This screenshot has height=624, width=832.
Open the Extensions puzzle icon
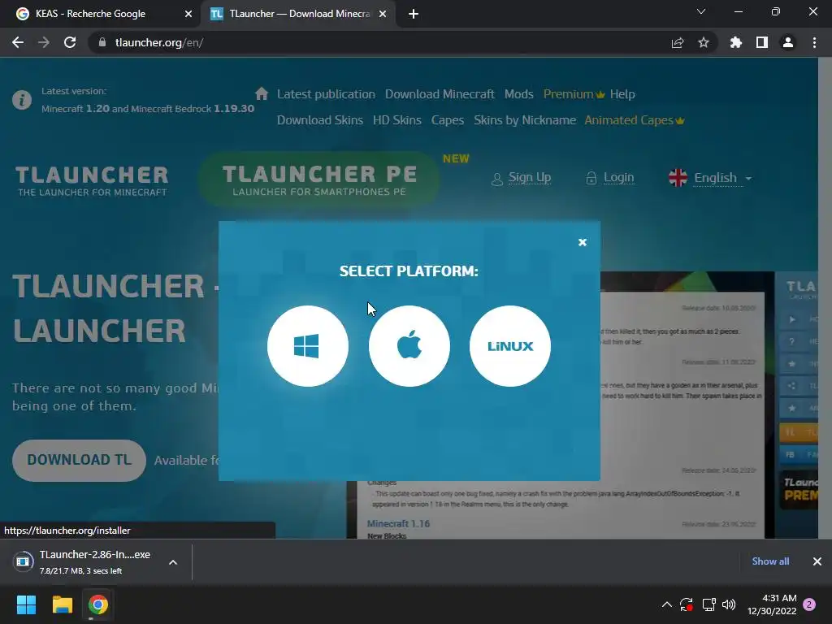(736, 42)
